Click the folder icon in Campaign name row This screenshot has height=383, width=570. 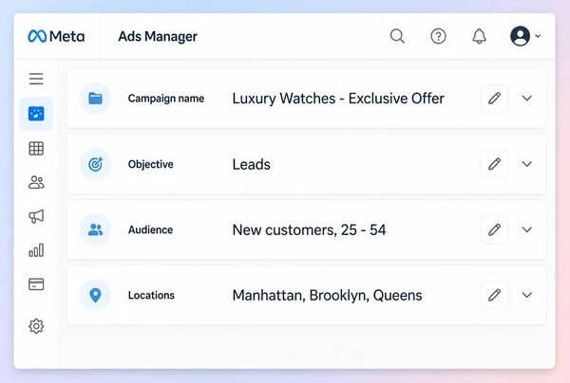click(x=95, y=99)
